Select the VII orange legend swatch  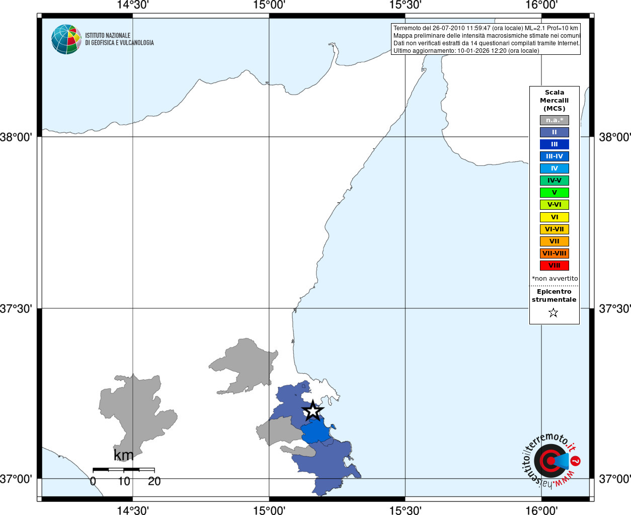[555, 241]
